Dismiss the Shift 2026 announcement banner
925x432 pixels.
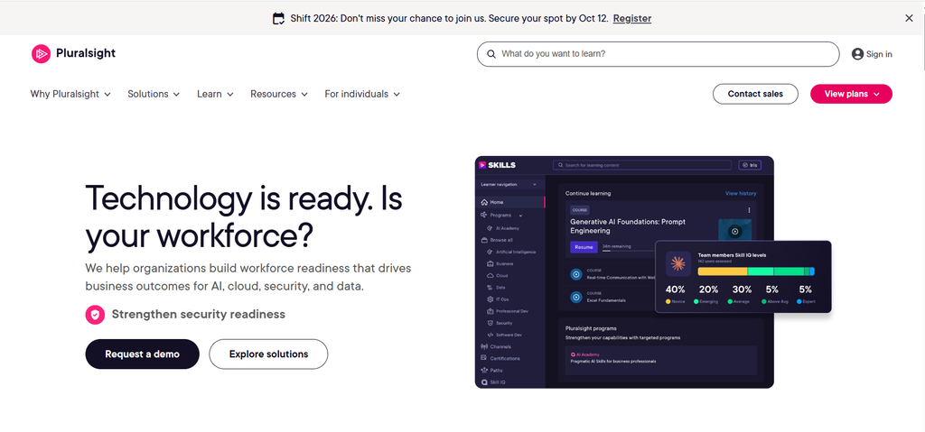pyautogui.click(x=909, y=18)
